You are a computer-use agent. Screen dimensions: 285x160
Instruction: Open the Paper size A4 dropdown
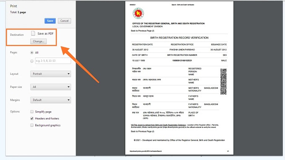pyautogui.click(x=51, y=87)
